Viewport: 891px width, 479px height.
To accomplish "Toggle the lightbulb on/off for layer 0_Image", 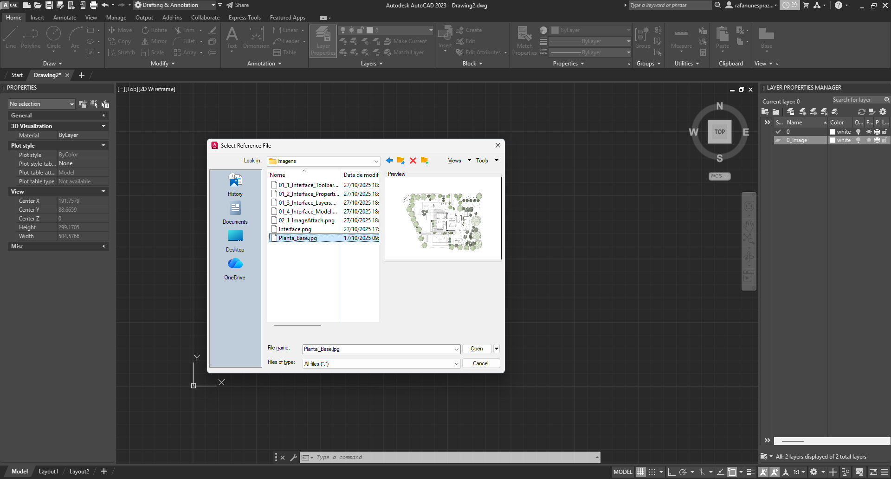I will click(858, 140).
